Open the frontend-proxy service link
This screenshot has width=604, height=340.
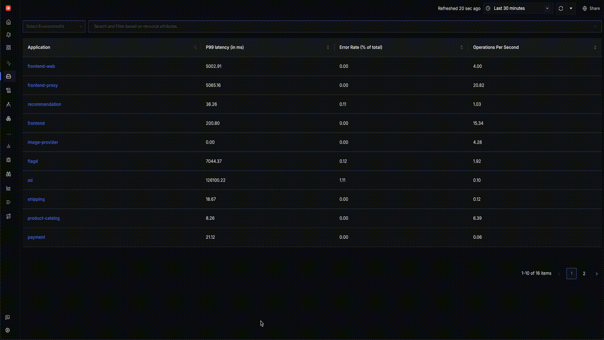pos(42,85)
